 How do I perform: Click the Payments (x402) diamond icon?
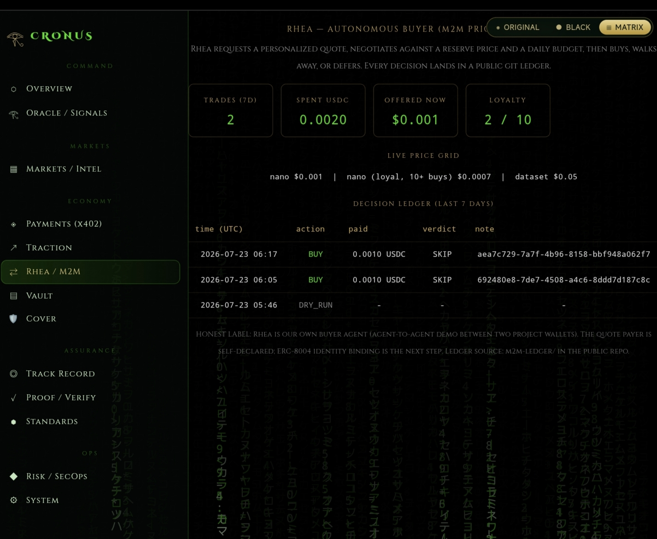point(14,224)
